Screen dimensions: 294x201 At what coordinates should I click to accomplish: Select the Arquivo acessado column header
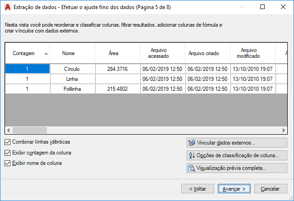[158, 53]
